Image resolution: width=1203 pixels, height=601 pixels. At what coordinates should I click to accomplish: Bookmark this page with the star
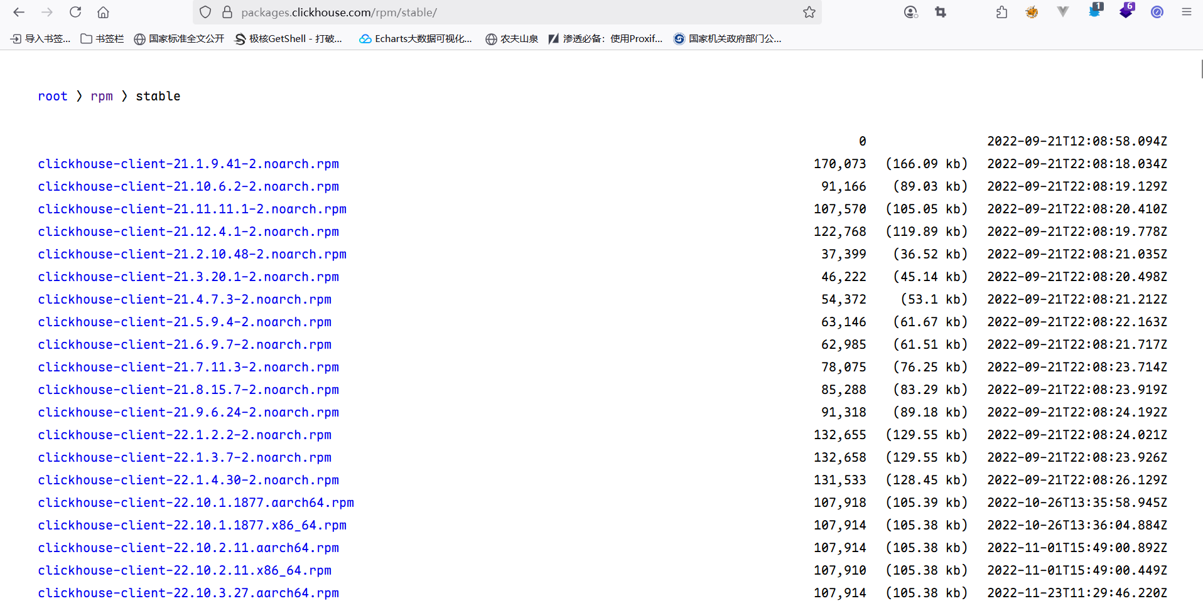(809, 12)
